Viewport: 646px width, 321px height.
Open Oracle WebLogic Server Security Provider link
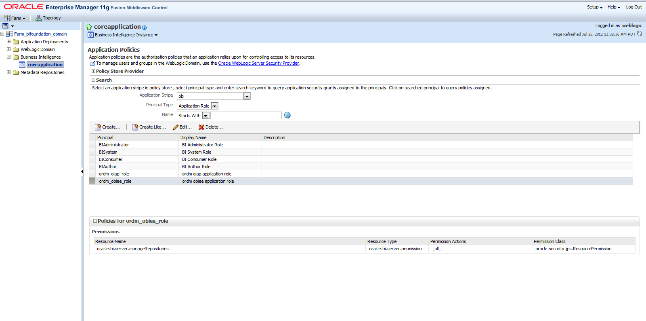pyautogui.click(x=258, y=63)
